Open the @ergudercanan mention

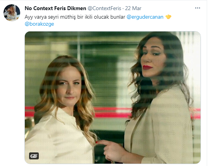tap(145, 17)
